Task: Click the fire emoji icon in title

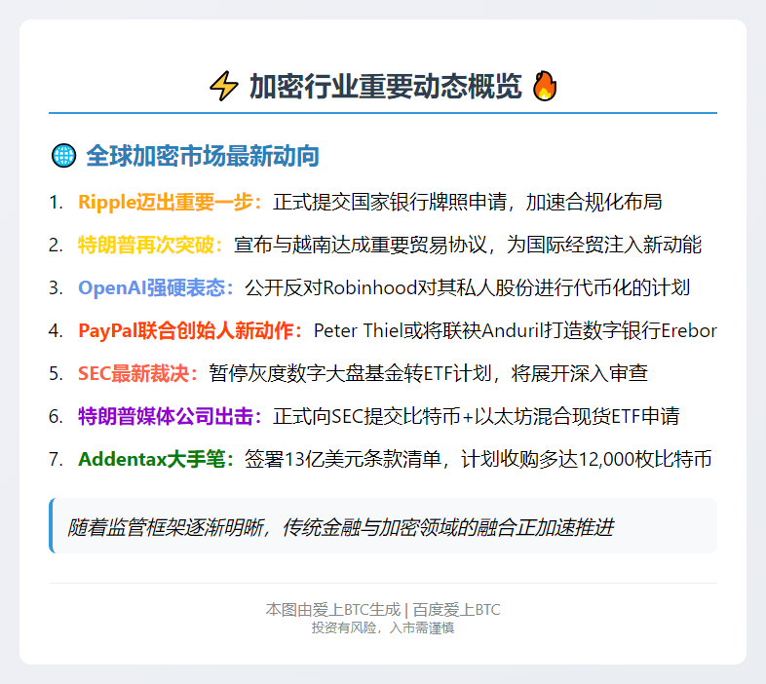Action: pos(545,87)
